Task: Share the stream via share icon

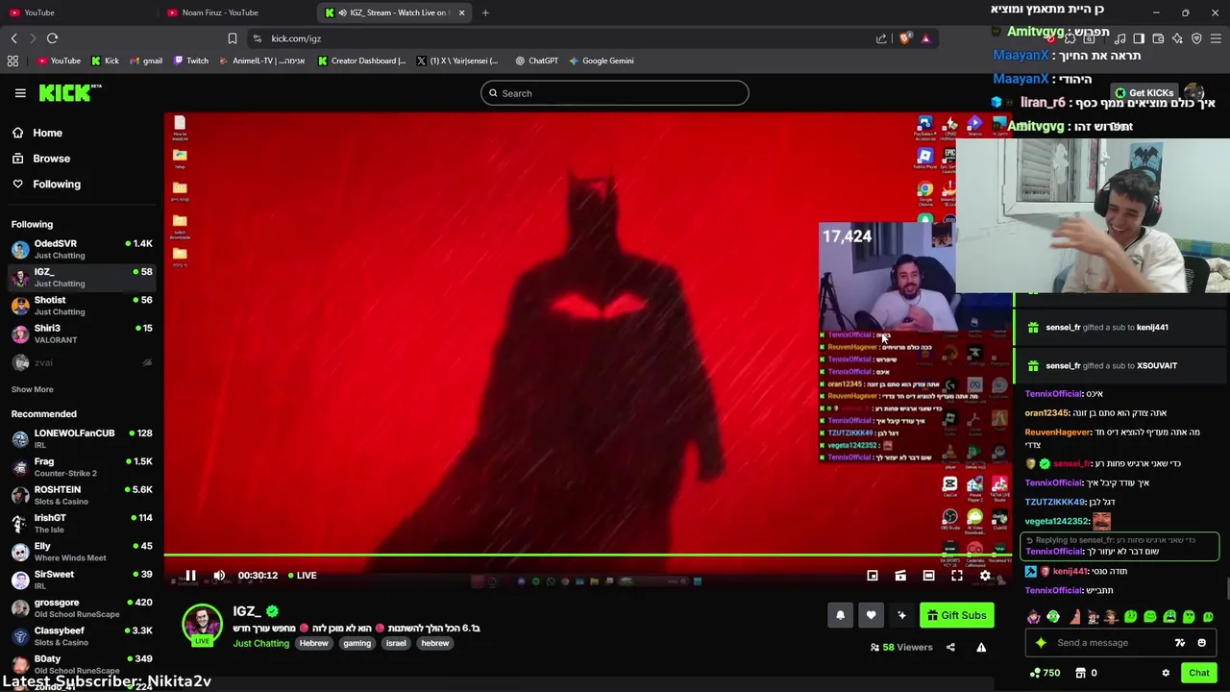Action: 950,647
